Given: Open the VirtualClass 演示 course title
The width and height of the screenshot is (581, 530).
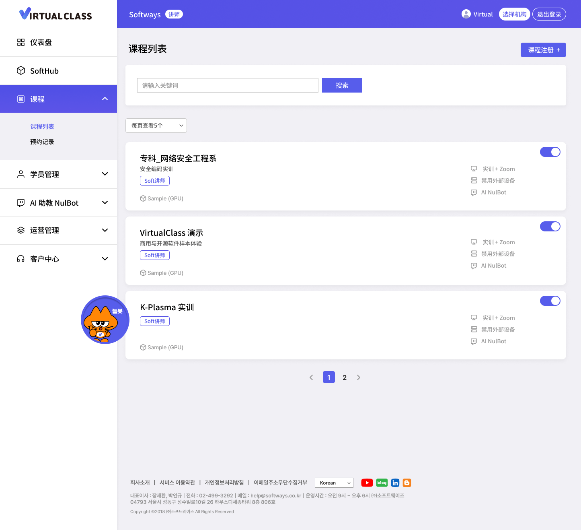Looking at the screenshot, I should pos(171,233).
